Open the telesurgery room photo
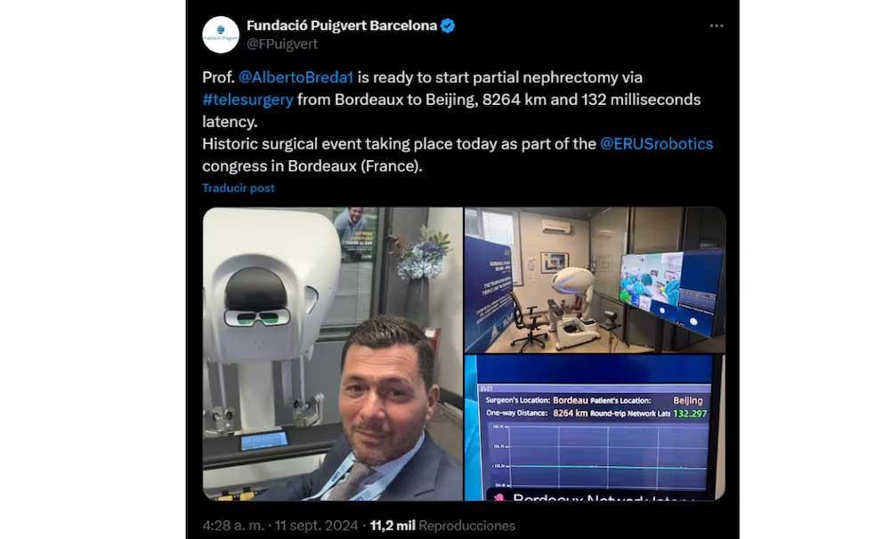This screenshot has height=539, width=883. 595,280
